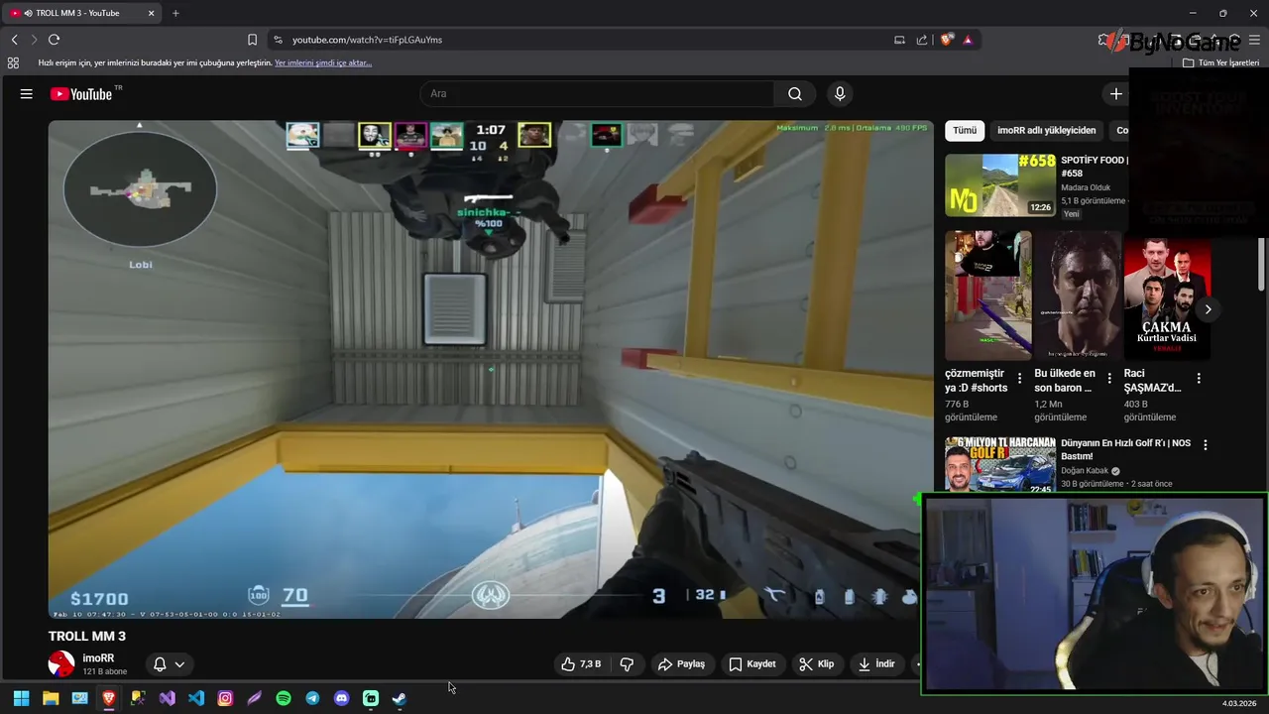This screenshot has width=1269, height=714.
Task: Open Discord from the taskbar
Action: coord(342,698)
